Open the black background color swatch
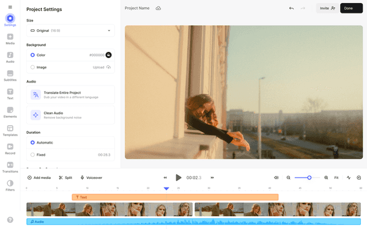The image size is (367, 229). coord(108,55)
